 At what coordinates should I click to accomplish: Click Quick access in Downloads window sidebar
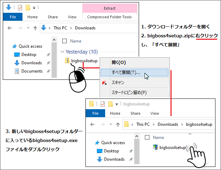point(30,46)
